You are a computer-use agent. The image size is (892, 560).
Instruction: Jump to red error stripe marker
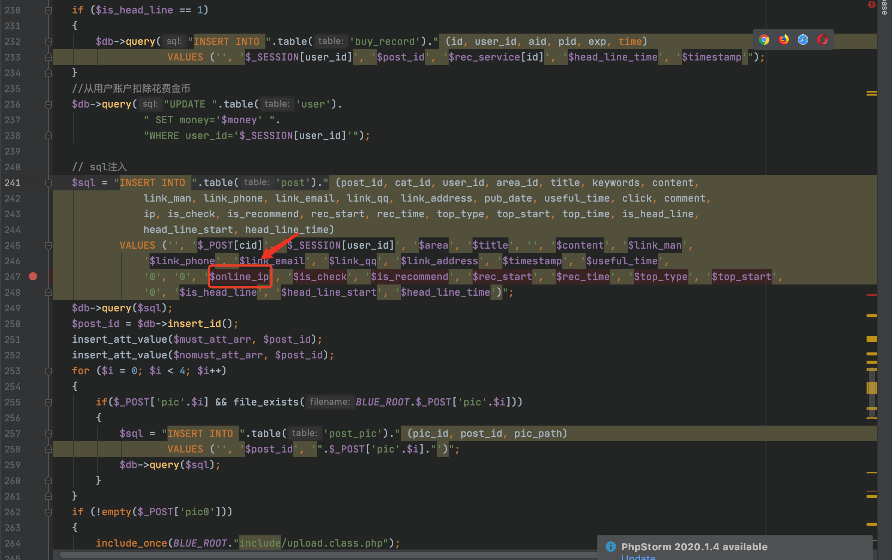[871, 295]
